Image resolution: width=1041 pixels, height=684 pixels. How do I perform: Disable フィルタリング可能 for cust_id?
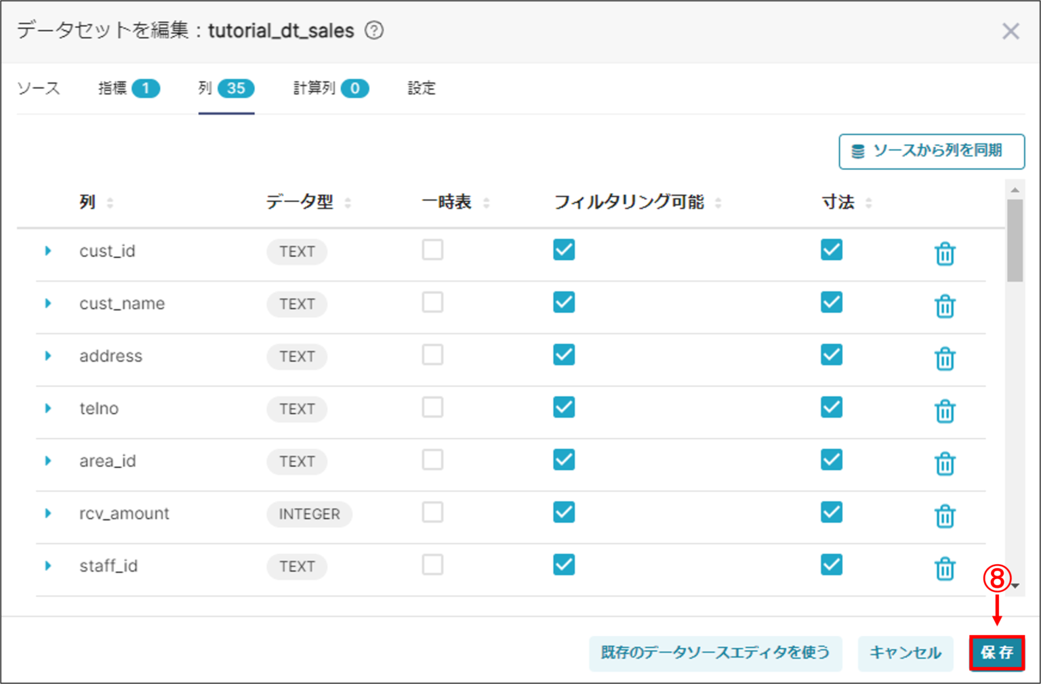pyautogui.click(x=563, y=249)
